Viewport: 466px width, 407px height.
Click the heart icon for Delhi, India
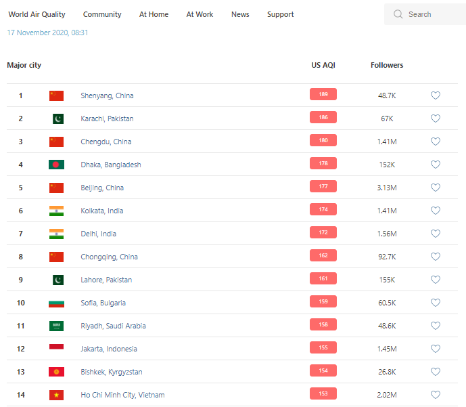tap(436, 234)
